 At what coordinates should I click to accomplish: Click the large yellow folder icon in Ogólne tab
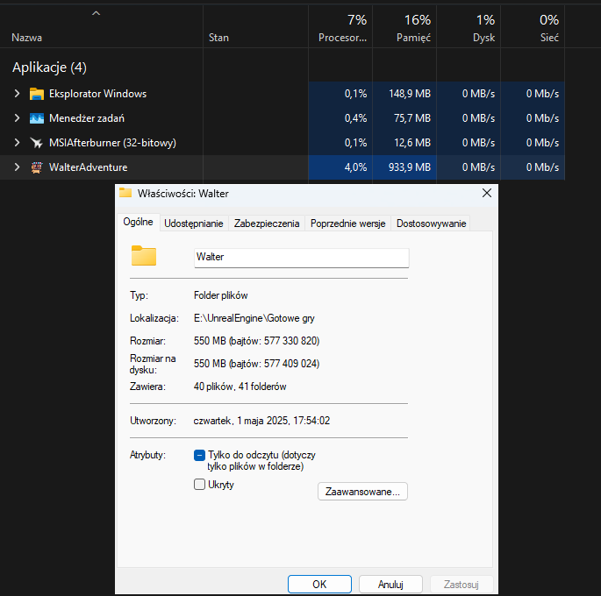tap(143, 256)
